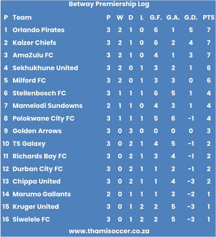The width and height of the screenshot is (216, 237).
Task: Select the G.D. column header
Action: 191,18
